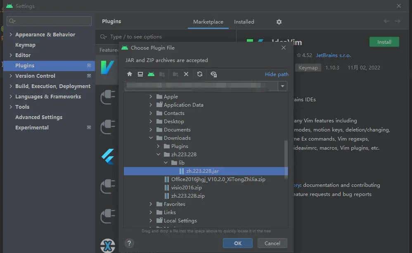Install the IdeaVim plugin
The height and width of the screenshot is (253, 412).
pos(384,42)
